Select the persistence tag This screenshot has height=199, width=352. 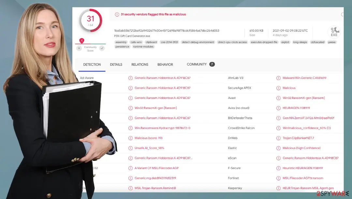[122, 47]
